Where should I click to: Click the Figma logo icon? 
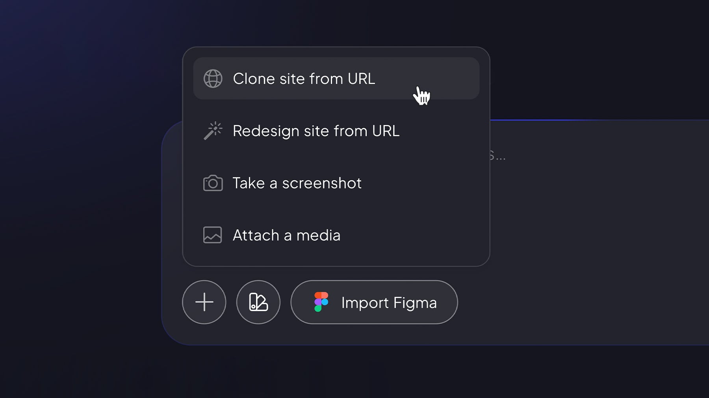[321, 302]
